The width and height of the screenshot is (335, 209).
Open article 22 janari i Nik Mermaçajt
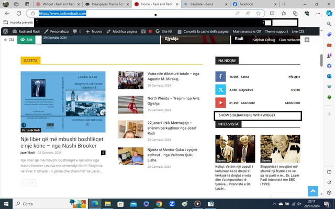[x=172, y=128]
